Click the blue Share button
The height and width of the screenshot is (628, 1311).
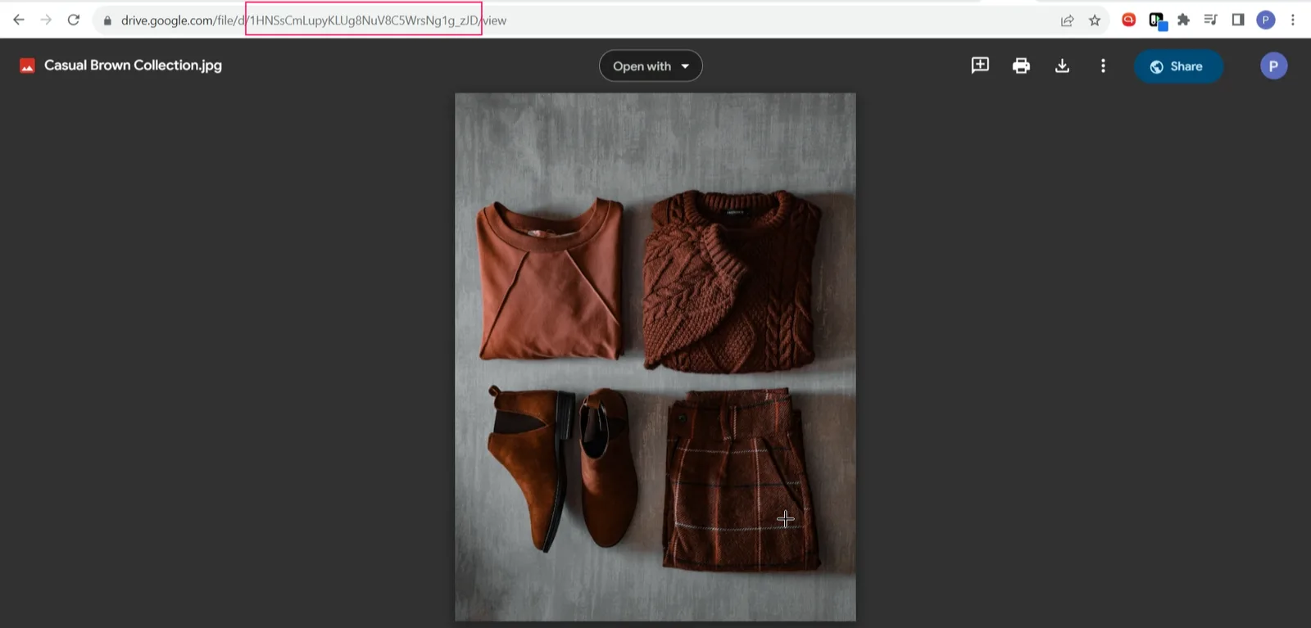point(1178,66)
